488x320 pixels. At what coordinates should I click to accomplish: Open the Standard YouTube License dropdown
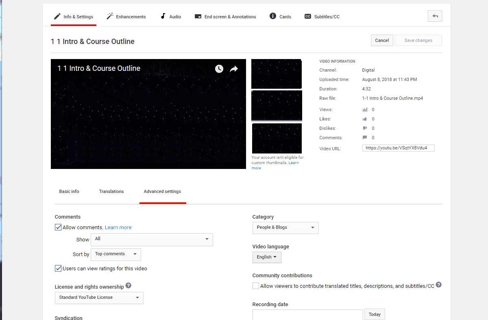pos(99,298)
